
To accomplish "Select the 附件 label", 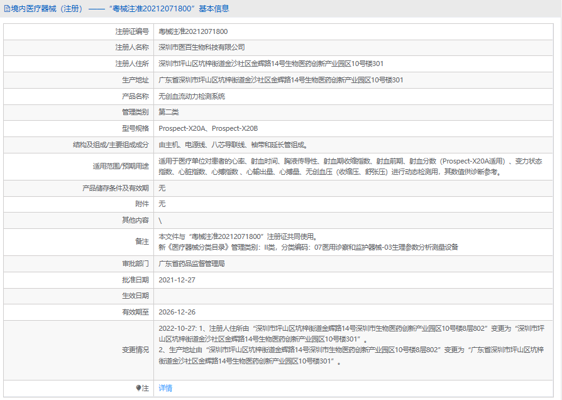I will (142, 204).
